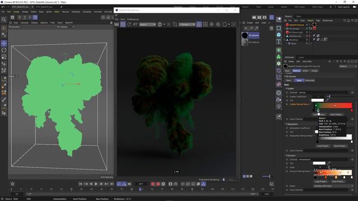
Task: Open the Tags menu in Objects manager
Action: pos(318,21)
